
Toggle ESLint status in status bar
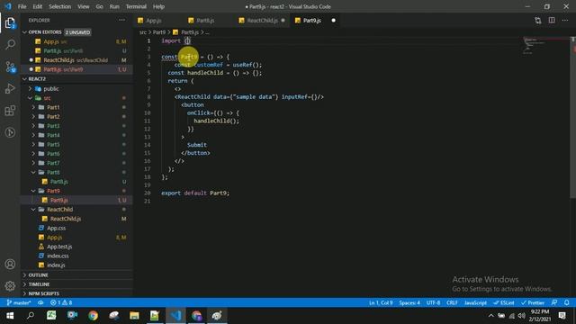504,302
